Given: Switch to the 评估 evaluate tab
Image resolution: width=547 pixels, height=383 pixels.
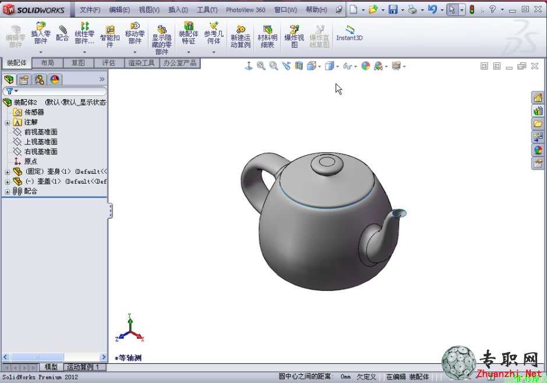Looking at the screenshot, I should click(x=108, y=63).
